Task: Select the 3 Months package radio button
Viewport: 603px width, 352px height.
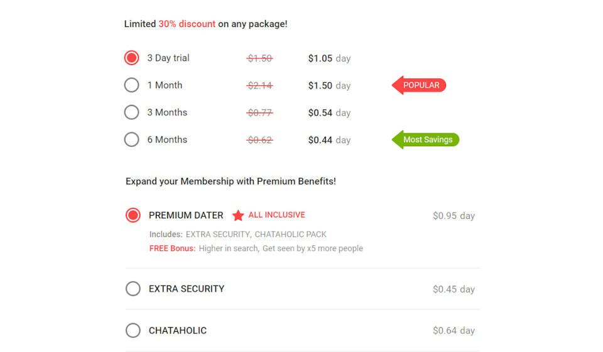Action: 131,112
